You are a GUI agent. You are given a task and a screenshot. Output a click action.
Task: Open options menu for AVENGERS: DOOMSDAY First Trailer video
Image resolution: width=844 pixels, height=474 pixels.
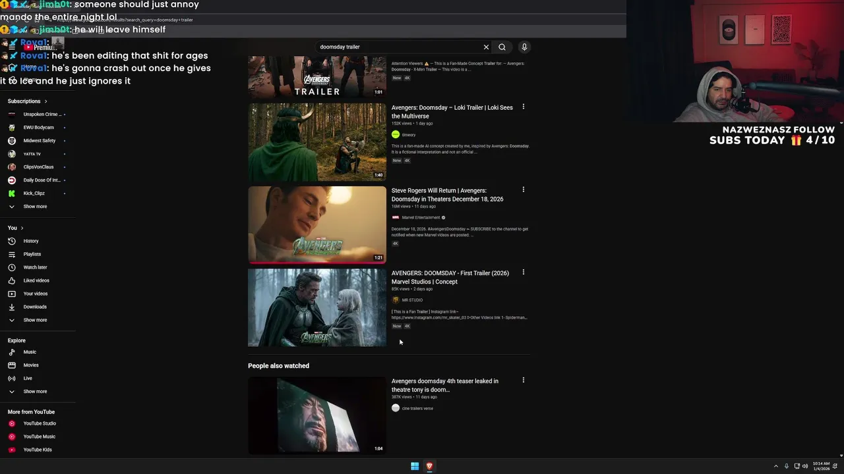point(524,273)
